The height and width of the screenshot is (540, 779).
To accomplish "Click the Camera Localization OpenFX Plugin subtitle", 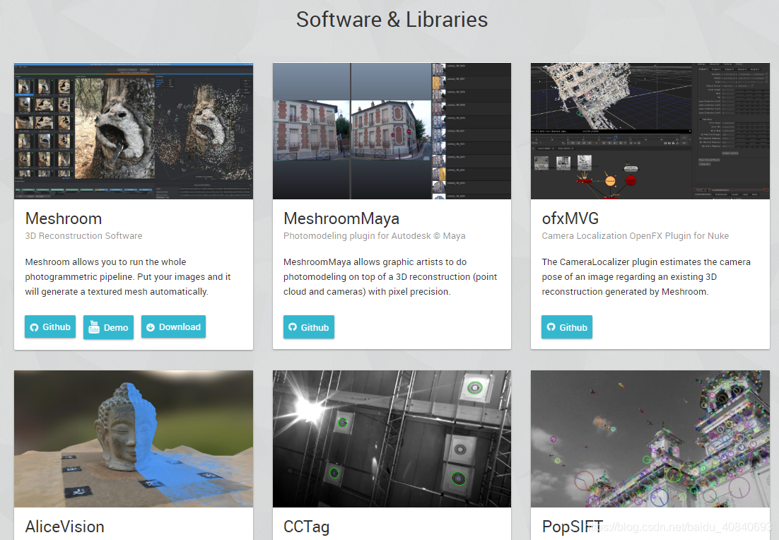I will (635, 235).
